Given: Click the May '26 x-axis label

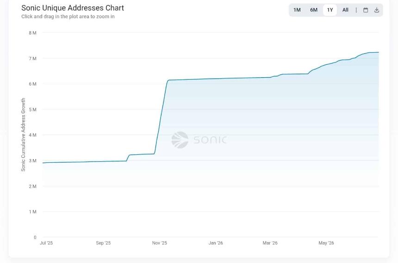Looking at the screenshot, I should tap(326, 243).
